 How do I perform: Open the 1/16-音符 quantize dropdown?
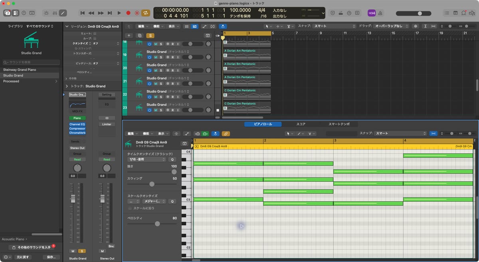click(146, 159)
